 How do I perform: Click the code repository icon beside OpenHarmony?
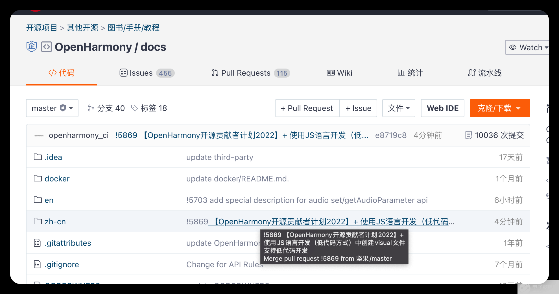pyautogui.click(x=47, y=47)
